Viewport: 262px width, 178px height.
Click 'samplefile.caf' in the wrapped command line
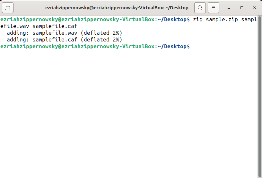point(55,26)
